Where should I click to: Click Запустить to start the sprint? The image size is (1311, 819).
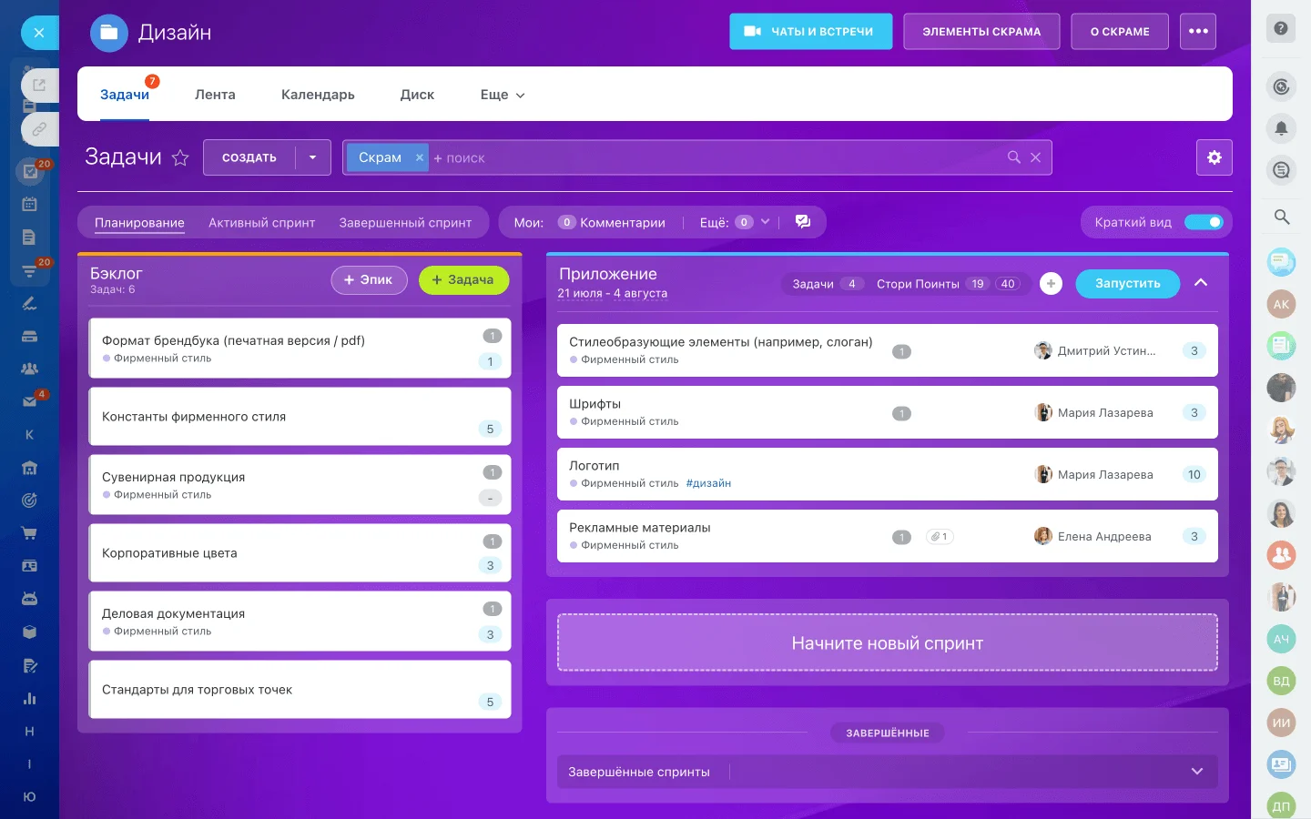1127,283
